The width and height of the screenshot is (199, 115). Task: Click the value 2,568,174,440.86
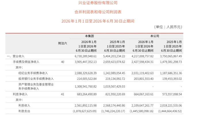[x=114, y=106]
